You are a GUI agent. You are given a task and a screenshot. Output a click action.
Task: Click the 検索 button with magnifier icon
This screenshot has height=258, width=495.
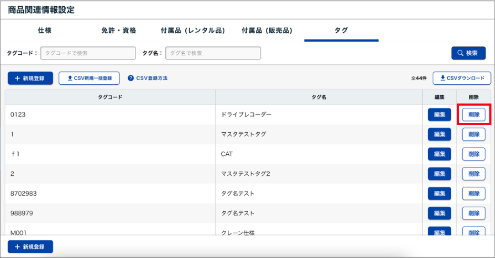(x=468, y=53)
